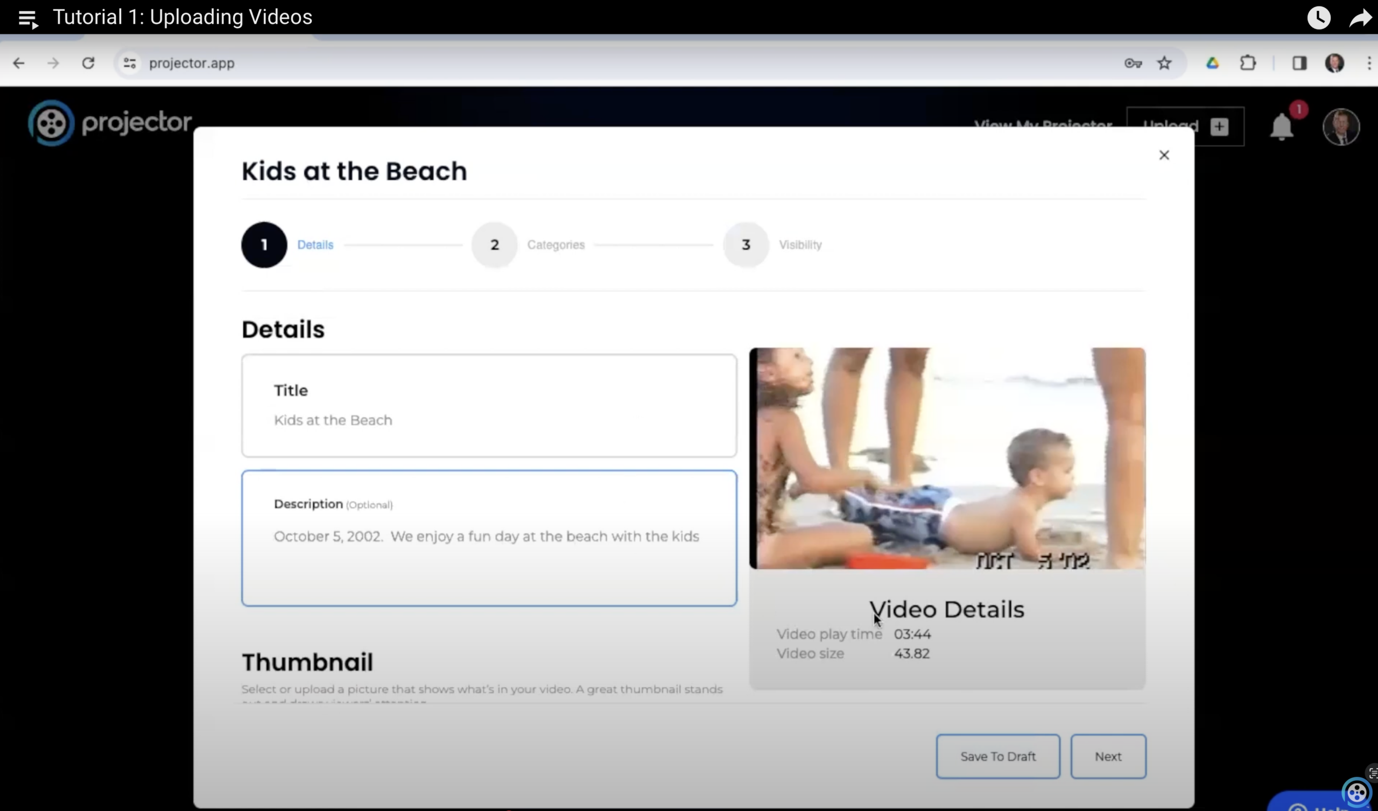1378x811 pixels.
Task: Toggle the browser side panel icon
Action: coord(1299,64)
